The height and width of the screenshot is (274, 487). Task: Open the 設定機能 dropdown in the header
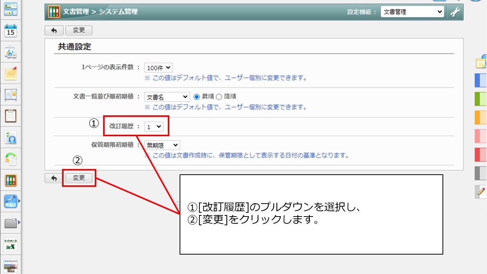tap(412, 12)
